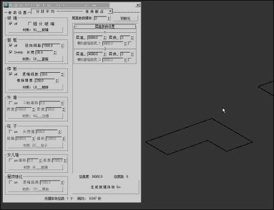
Task: Open the 材质 DK_窗框 material button
Action: (x=36, y=59)
